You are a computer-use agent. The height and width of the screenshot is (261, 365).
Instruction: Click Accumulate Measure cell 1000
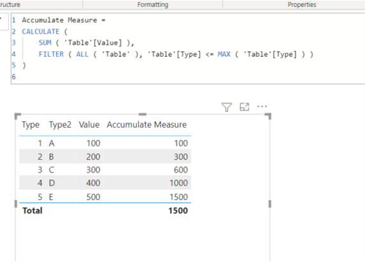[179, 183]
